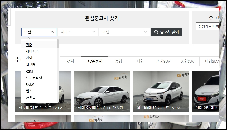Image resolution: width=227 pixels, height=130 pixels.
Task: Click the down chevron on 시리즈 dropdown
Action: pyautogui.click(x=94, y=32)
